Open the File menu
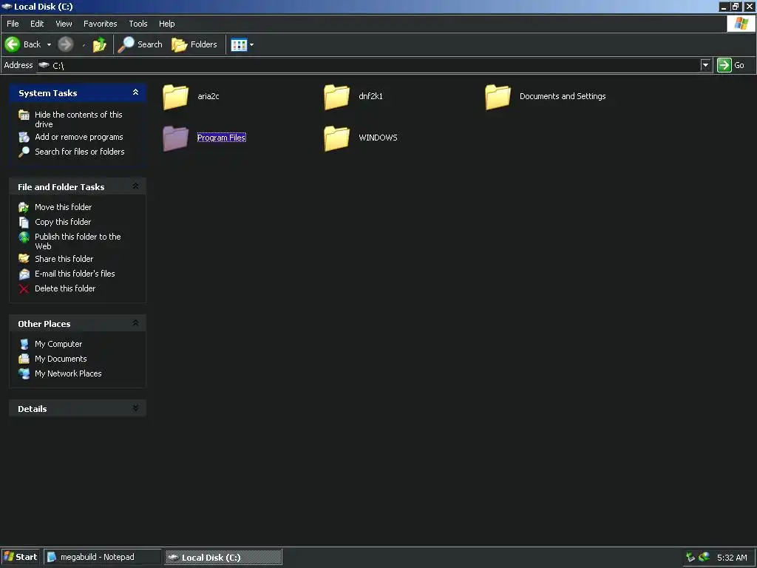Image resolution: width=757 pixels, height=568 pixels. (x=13, y=24)
